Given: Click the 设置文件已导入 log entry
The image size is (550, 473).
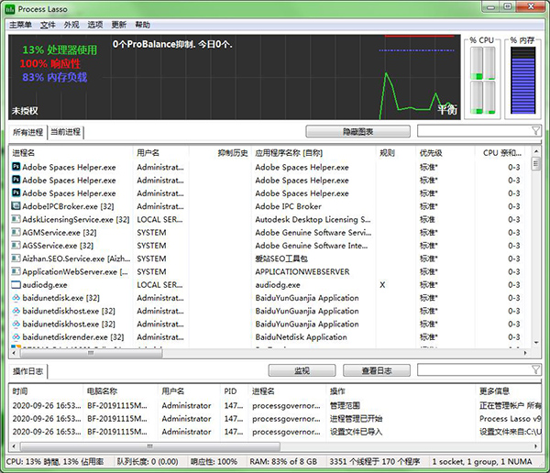Looking at the screenshot, I should tap(356, 431).
